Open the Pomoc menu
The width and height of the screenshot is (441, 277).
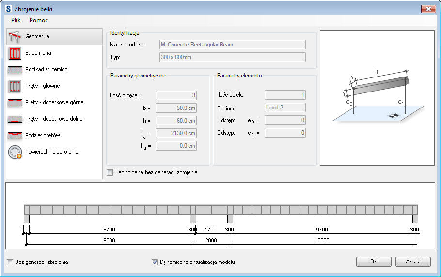(39, 20)
